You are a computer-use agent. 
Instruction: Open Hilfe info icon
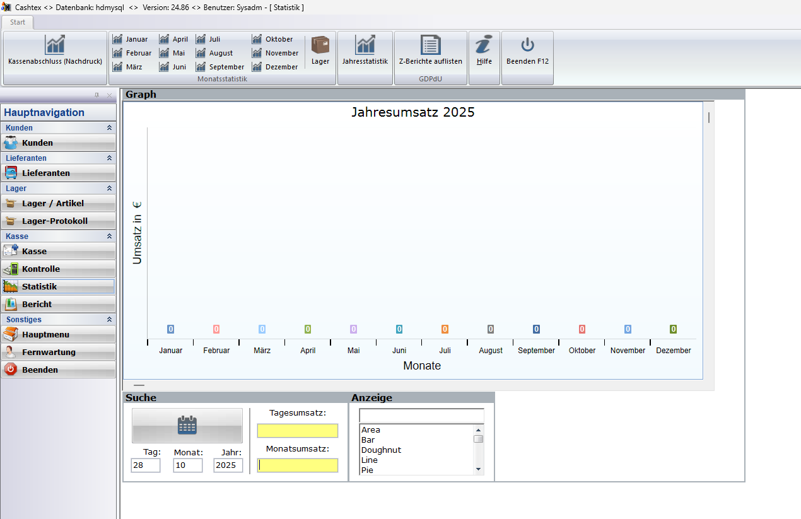pyautogui.click(x=484, y=45)
